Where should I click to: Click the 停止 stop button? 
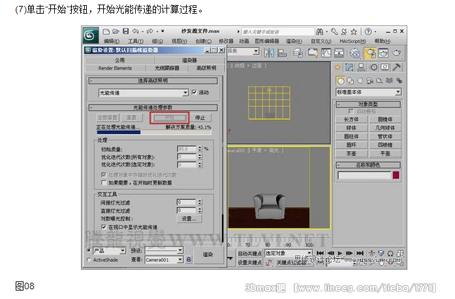(x=200, y=118)
